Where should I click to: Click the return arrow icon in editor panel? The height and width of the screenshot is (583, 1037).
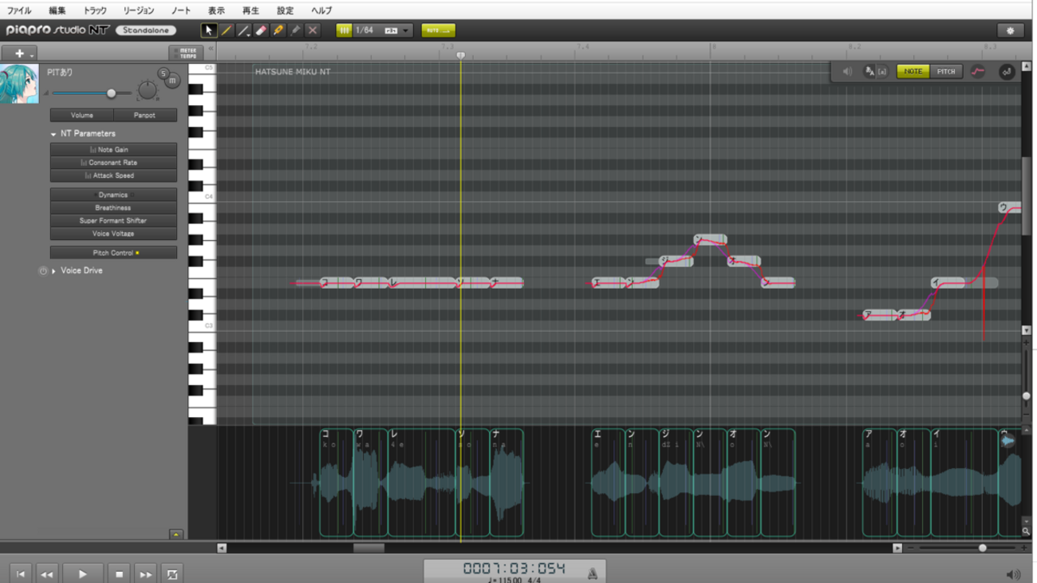click(1007, 72)
